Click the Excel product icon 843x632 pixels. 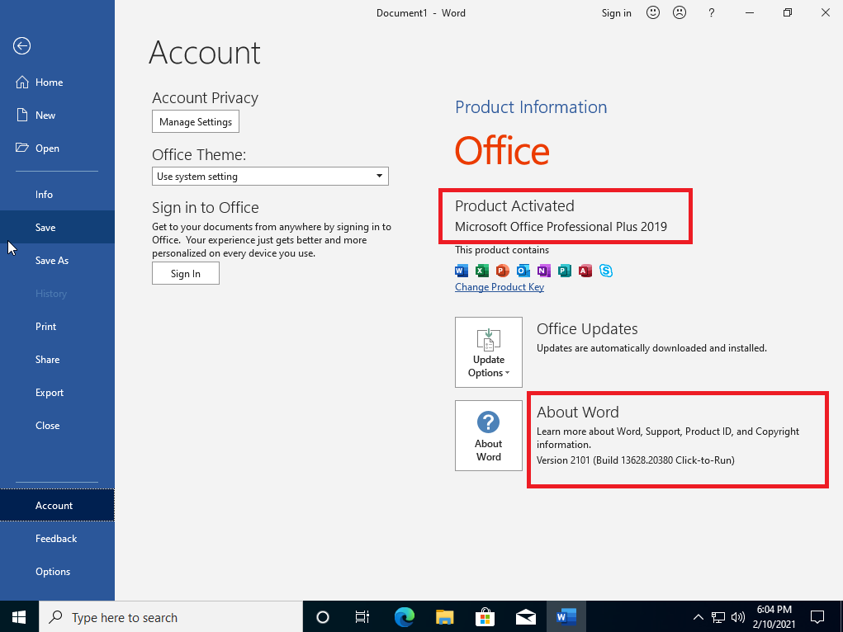click(482, 271)
